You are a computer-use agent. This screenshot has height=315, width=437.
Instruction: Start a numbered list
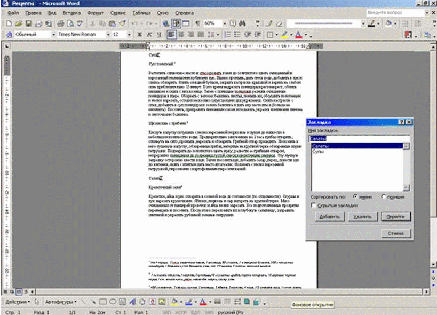pyautogui.click(x=227, y=35)
